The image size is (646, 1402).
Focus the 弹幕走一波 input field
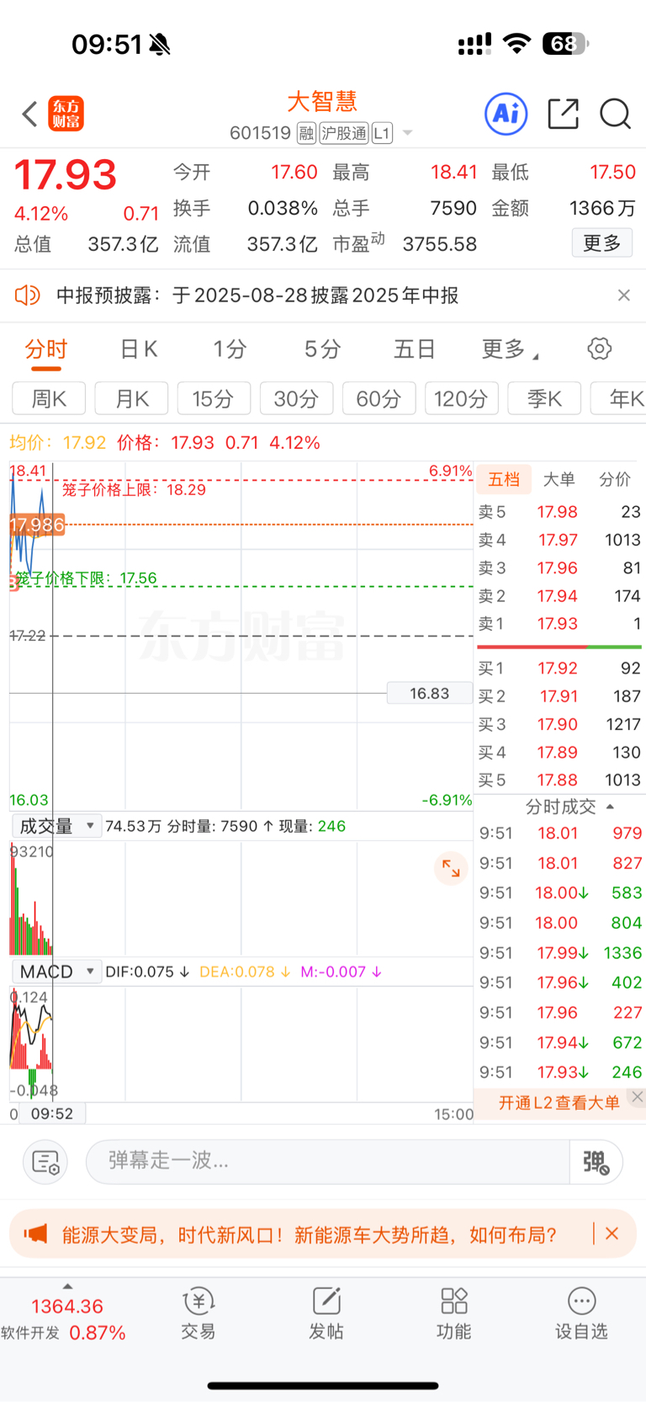pos(328,1161)
